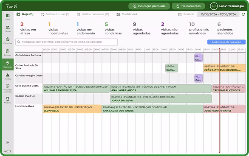Viewport: 249px width, 156px height.
Task: Click the 08:00 timeline hour label
Action: pyautogui.click(x=114, y=50)
